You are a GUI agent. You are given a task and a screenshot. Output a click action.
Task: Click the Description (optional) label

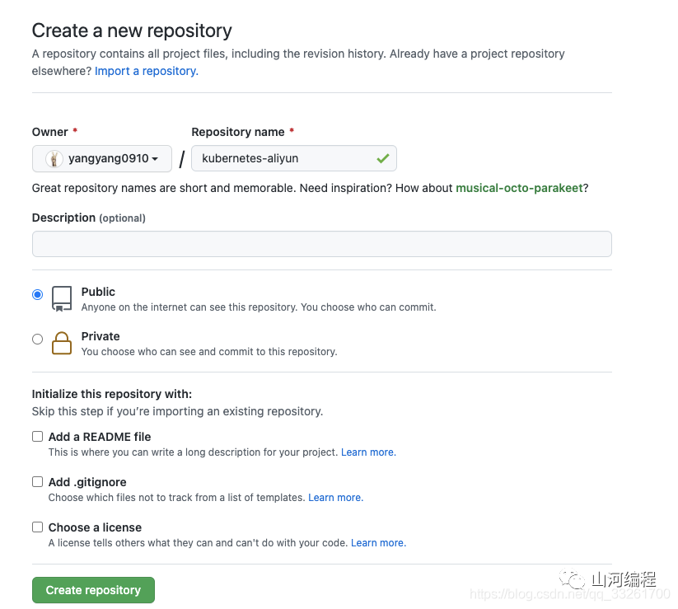click(89, 218)
